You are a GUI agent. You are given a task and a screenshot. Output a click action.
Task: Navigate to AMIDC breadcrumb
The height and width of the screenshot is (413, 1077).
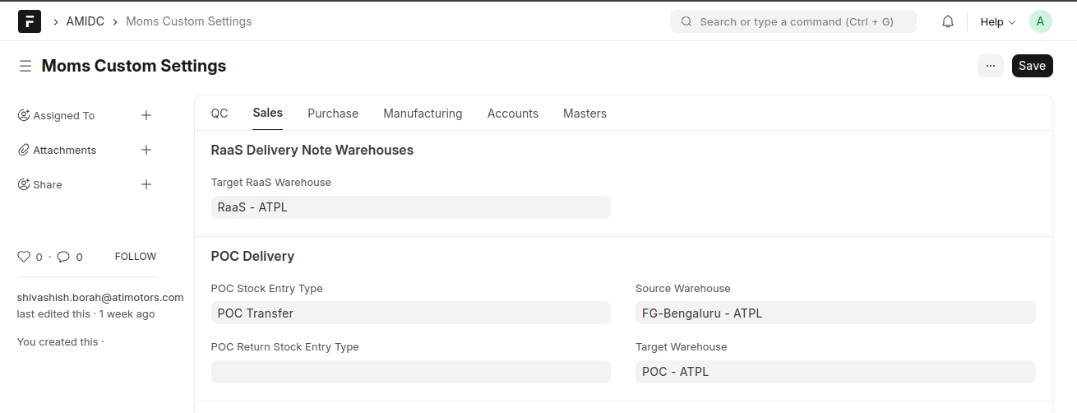85,21
